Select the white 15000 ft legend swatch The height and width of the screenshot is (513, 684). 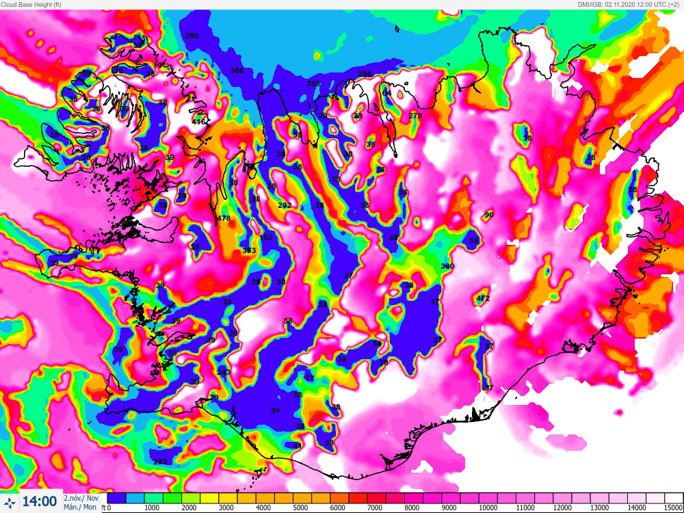(x=674, y=498)
